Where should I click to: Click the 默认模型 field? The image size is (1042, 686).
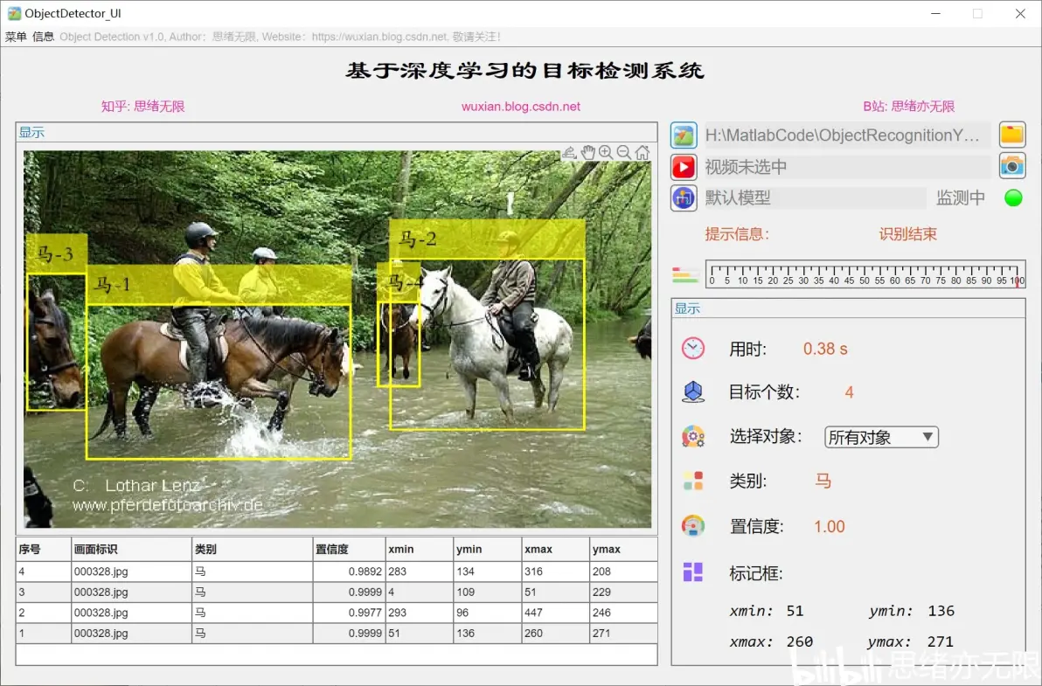click(x=814, y=197)
